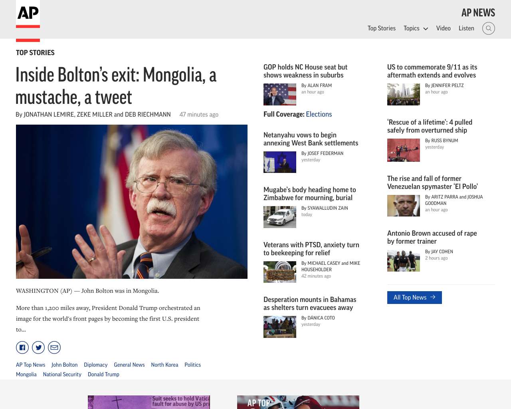Read Mugabe's body heading home story

(x=309, y=194)
